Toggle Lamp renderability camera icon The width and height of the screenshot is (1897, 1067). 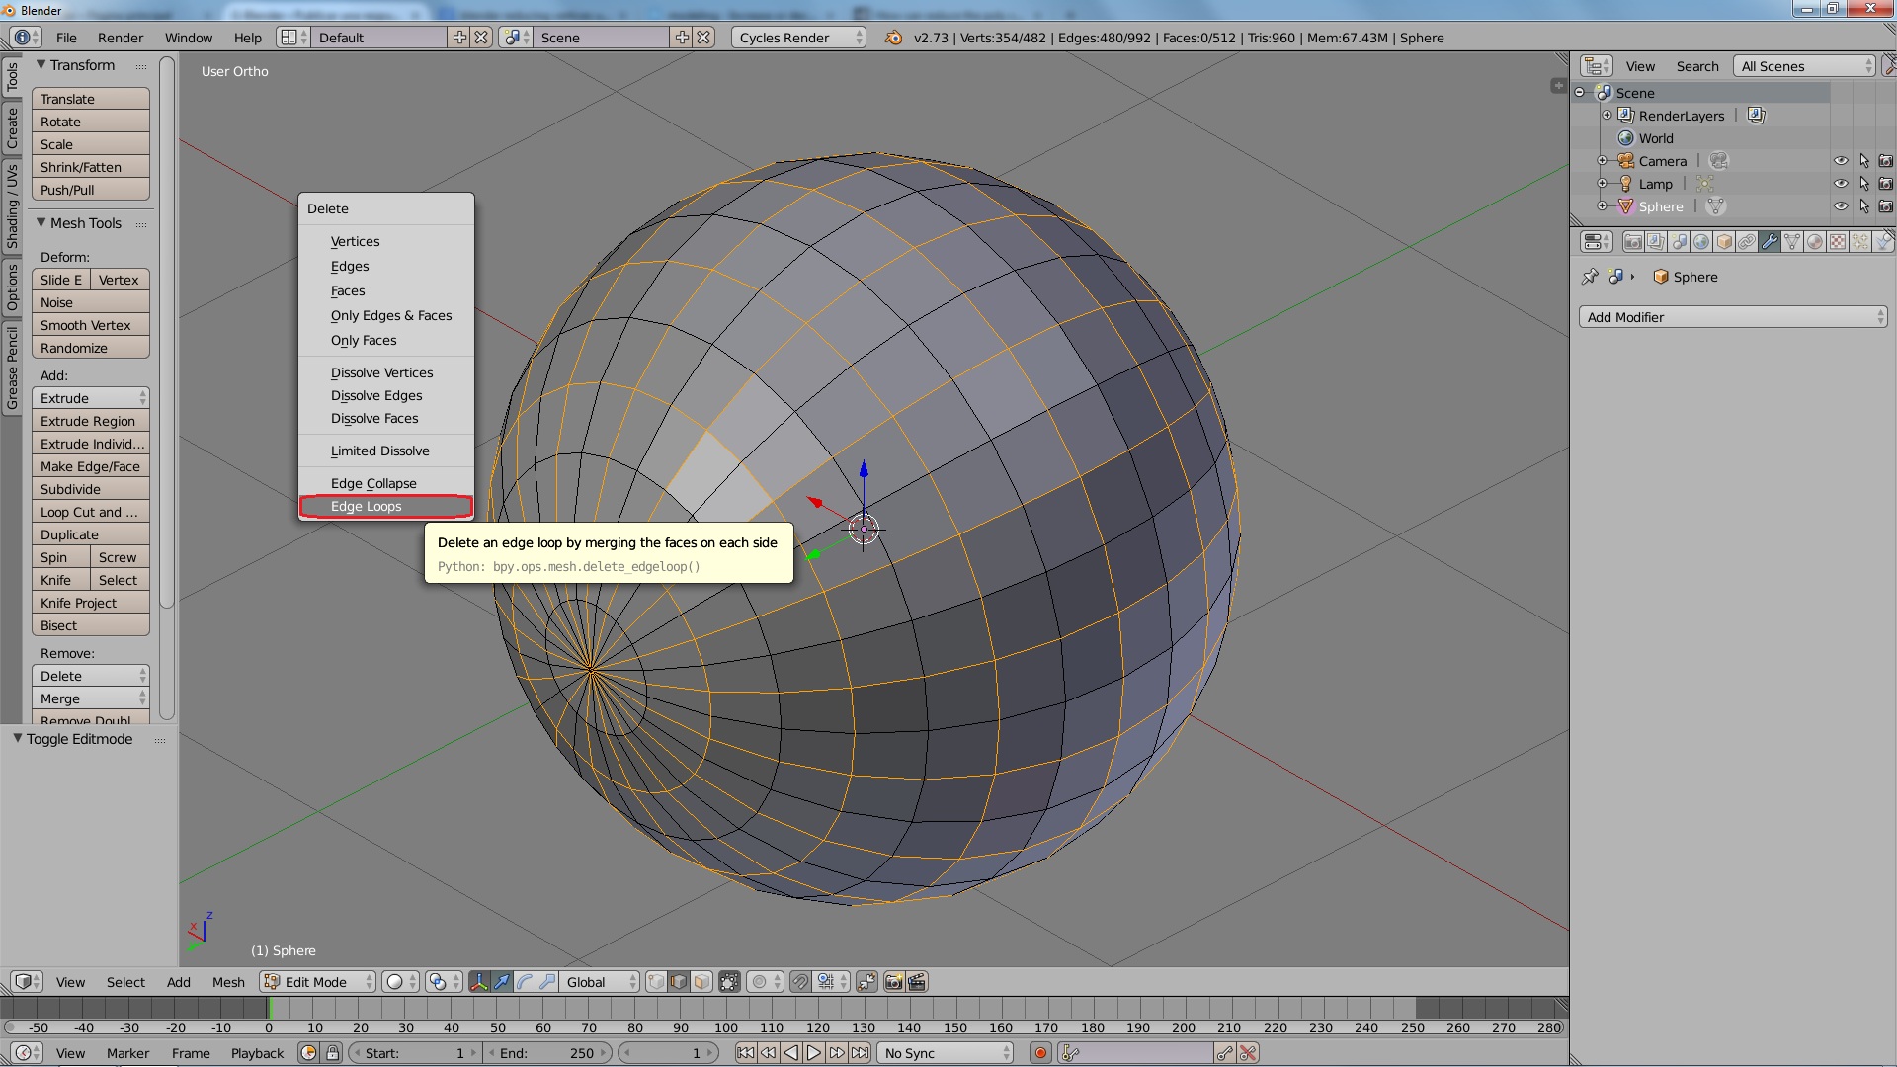click(1885, 184)
